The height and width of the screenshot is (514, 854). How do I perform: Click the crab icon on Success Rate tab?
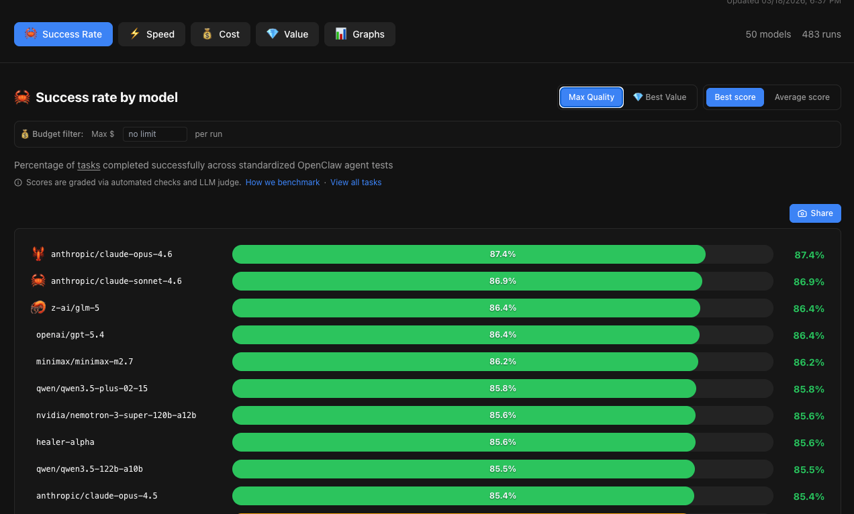pyautogui.click(x=31, y=34)
